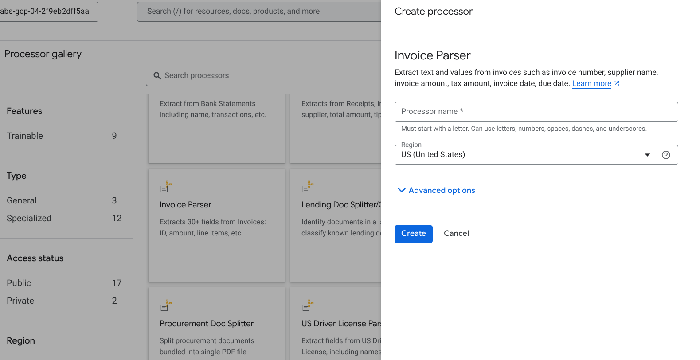Click the Invoice Parser card icon
This screenshot has height=360, width=700.
(166, 187)
